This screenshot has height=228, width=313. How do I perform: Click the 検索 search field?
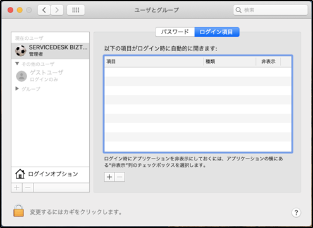(x=271, y=10)
